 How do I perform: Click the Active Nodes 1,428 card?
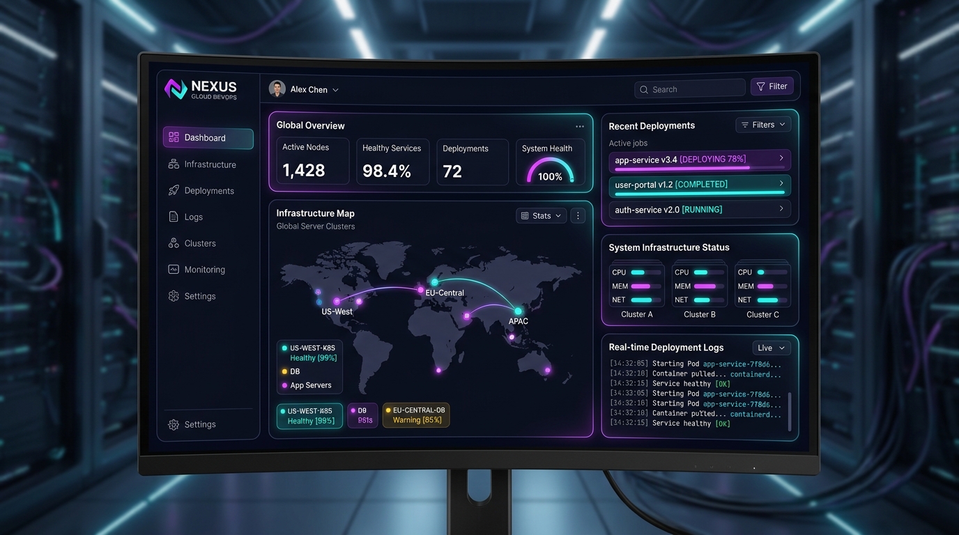(312, 162)
